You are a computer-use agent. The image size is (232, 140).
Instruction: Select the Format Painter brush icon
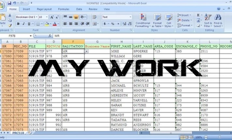click(x=10, y=25)
